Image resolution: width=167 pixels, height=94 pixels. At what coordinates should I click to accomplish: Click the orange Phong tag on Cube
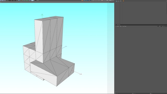[x=123, y=1]
